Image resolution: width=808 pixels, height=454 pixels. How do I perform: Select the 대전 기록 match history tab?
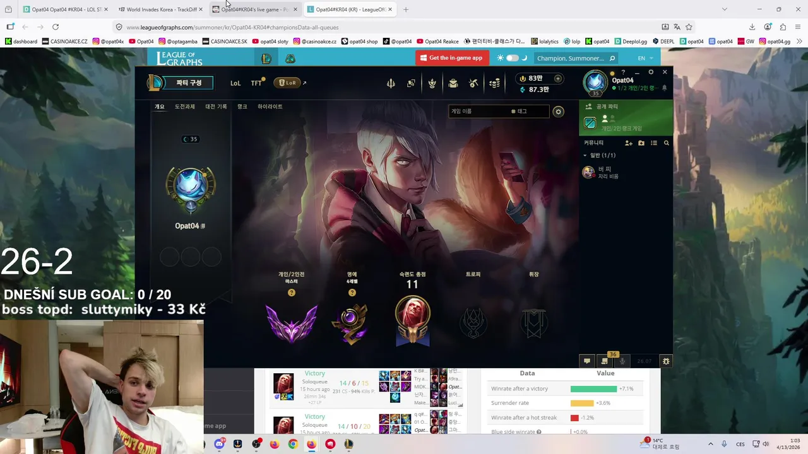pyautogui.click(x=216, y=107)
